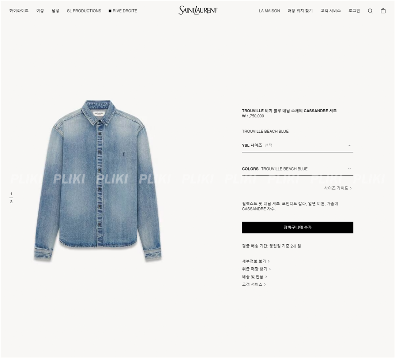The height and width of the screenshot is (358, 395).
Task: Open the shopping bag icon
Action: [x=383, y=11]
